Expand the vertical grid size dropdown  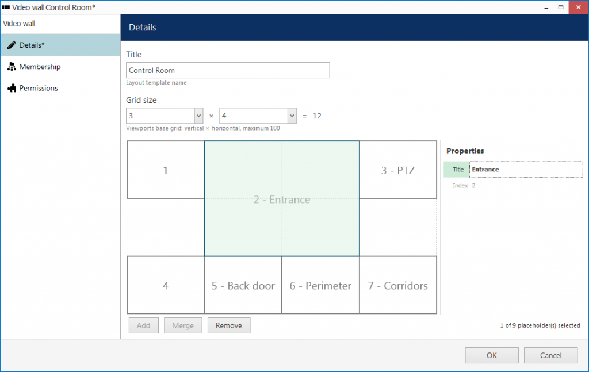pyautogui.click(x=198, y=116)
